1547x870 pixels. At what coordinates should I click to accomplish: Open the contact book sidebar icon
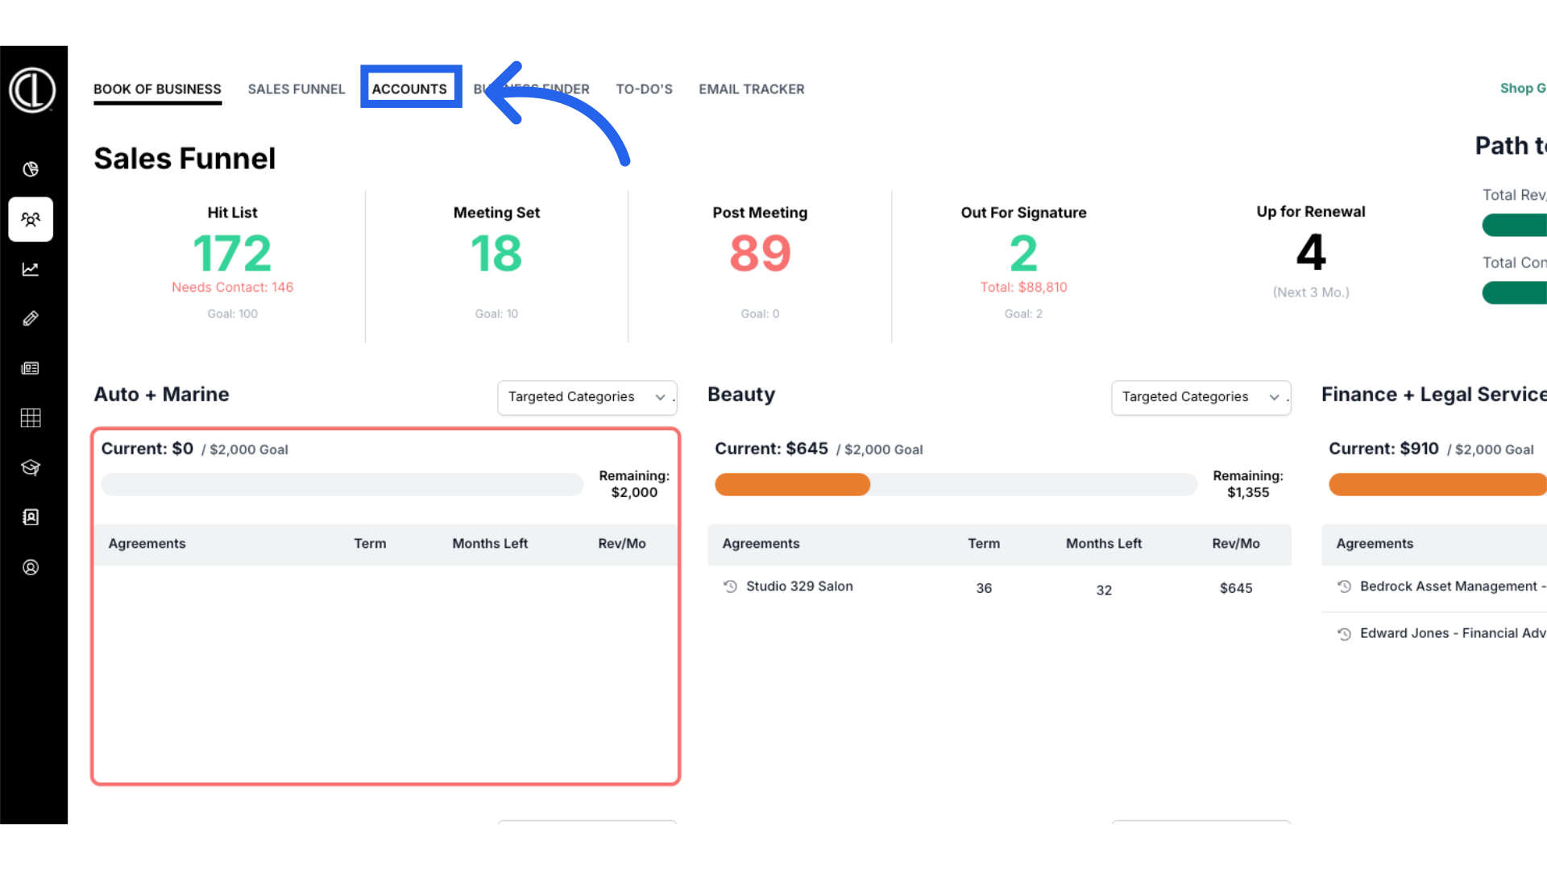point(31,517)
